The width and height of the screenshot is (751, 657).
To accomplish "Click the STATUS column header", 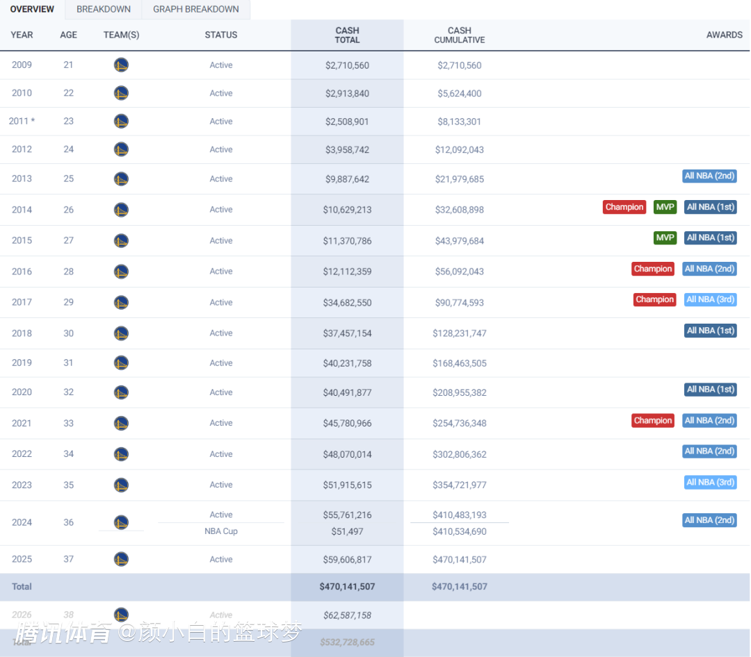I will pos(221,35).
